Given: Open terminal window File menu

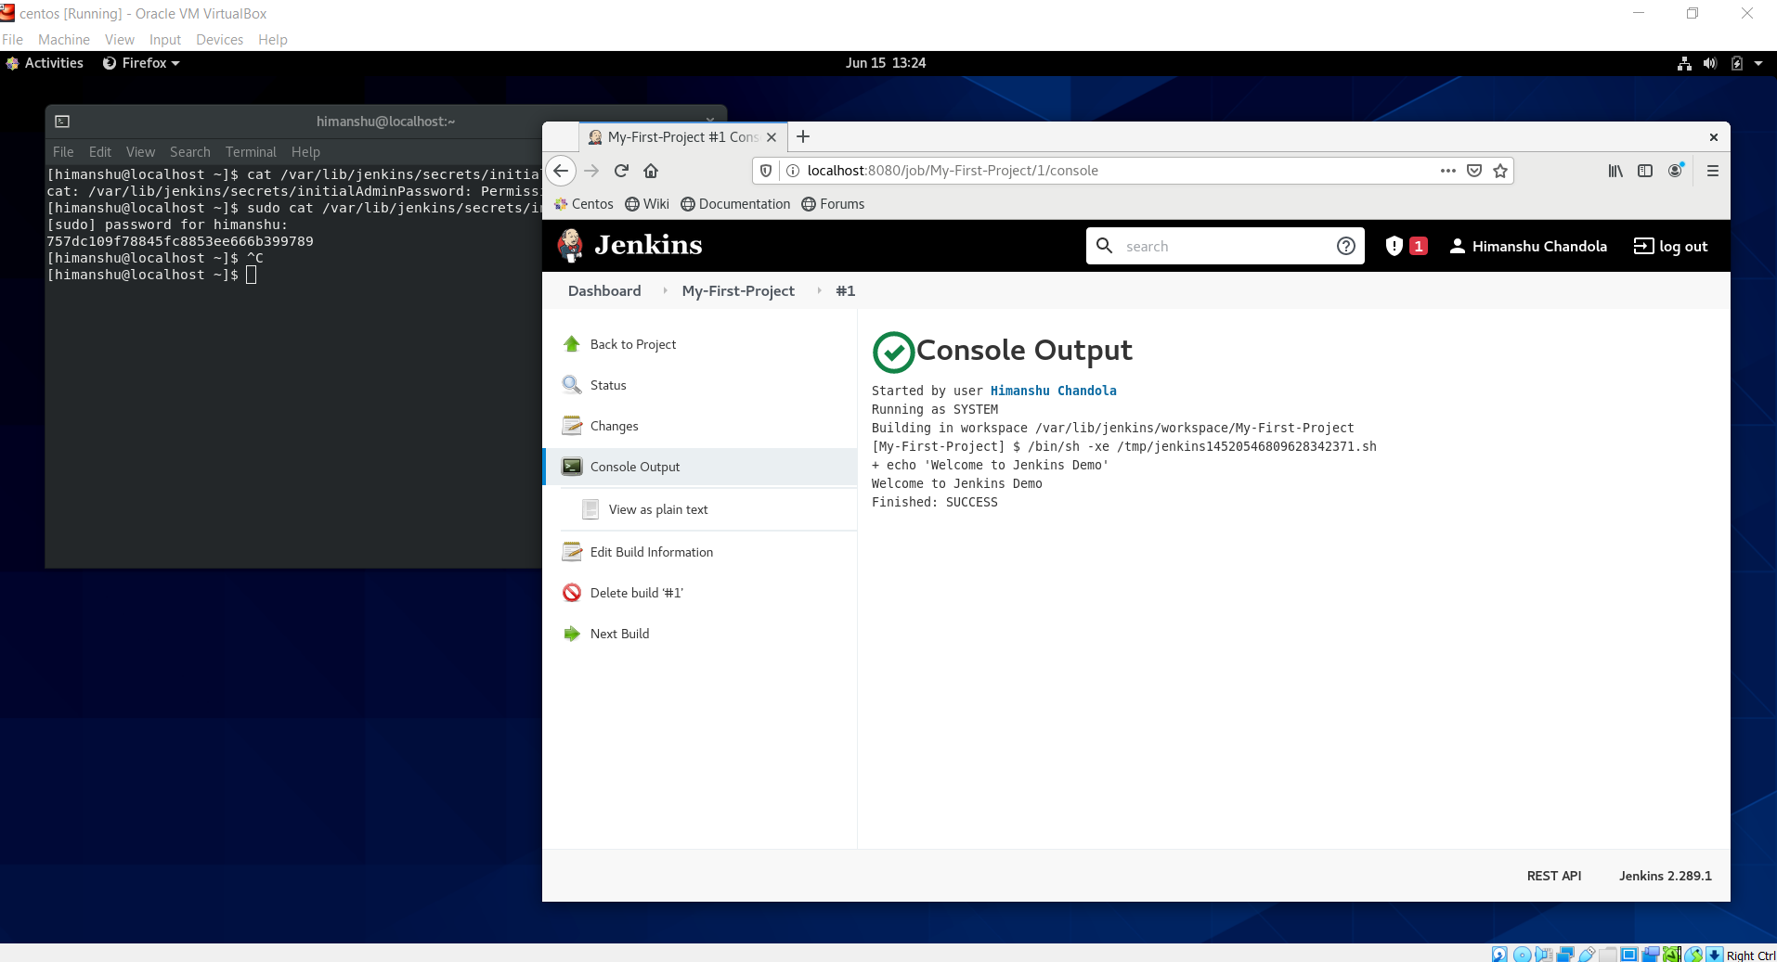Looking at the screenshot, I should click(63, 152).
